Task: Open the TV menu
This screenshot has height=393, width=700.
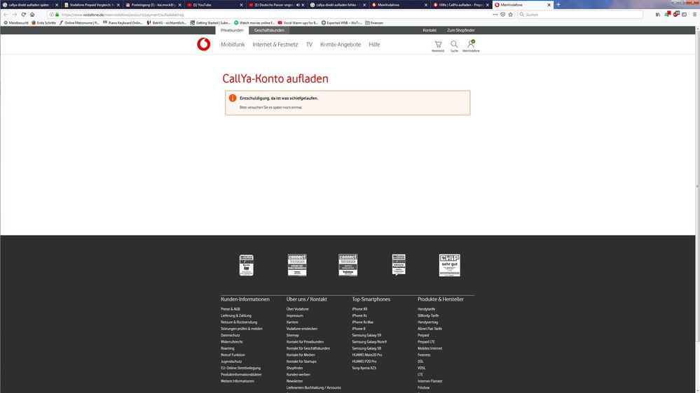Action: pos(309,45)
